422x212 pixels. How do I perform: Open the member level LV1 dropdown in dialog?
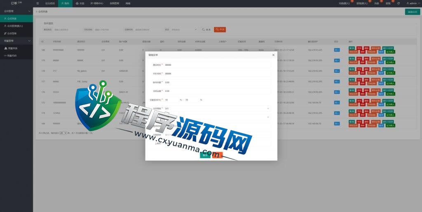[217, 108]
